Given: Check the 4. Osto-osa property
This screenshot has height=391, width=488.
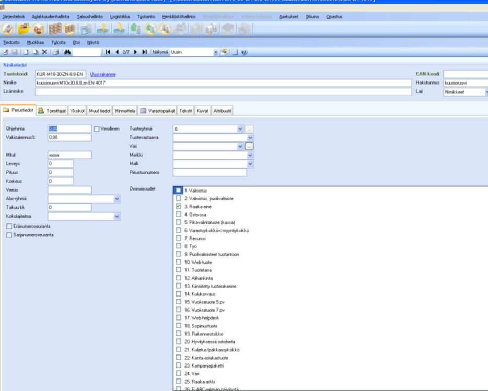Looking at the screenshot, I should tap(178, 214).
